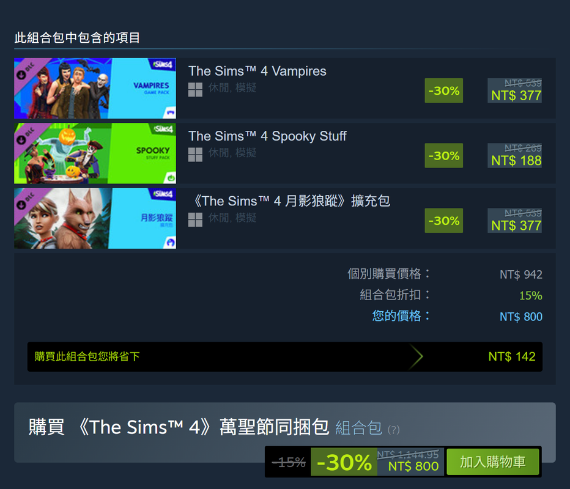Open The Sims 4 Spooky Stuff link
Viewport: 570px width, 489px height.
tap(267, 136)
